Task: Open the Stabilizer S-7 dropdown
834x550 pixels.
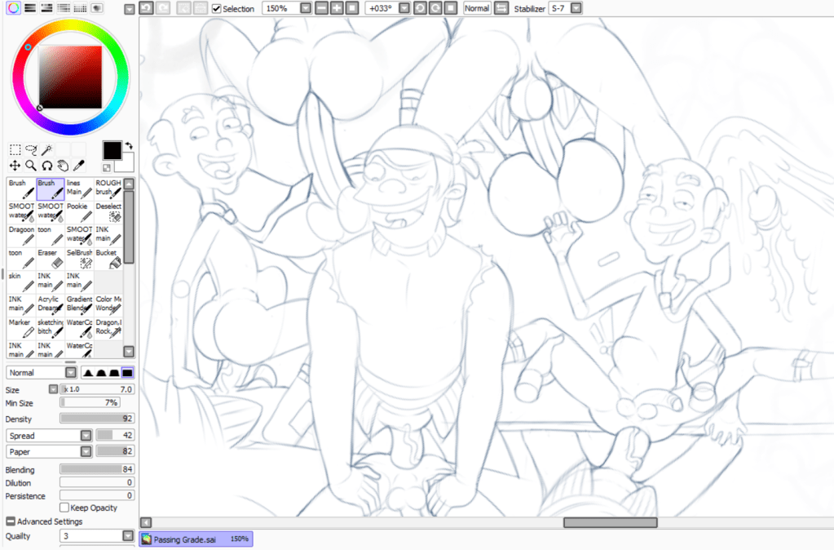Action: pyautogui.click(x=576, y=8)
